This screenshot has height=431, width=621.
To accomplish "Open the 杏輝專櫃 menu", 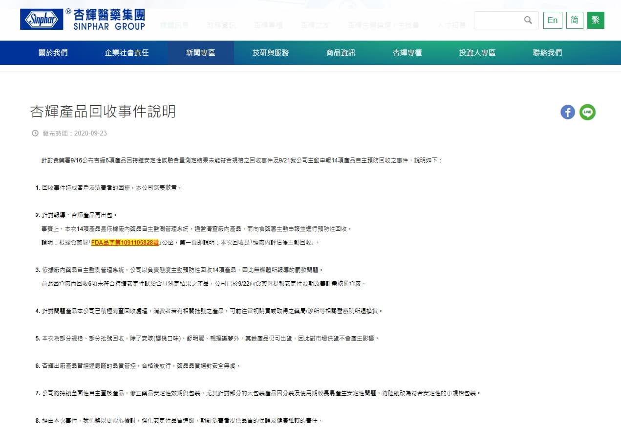I will click(x=407, y=53).
